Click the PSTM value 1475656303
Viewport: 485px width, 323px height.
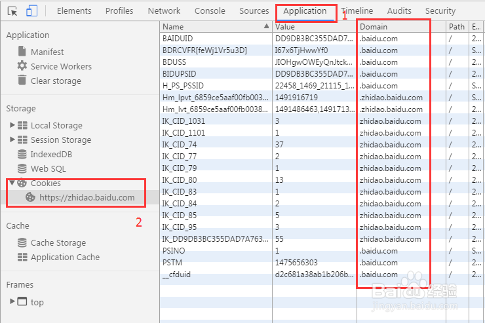point(296,263)
